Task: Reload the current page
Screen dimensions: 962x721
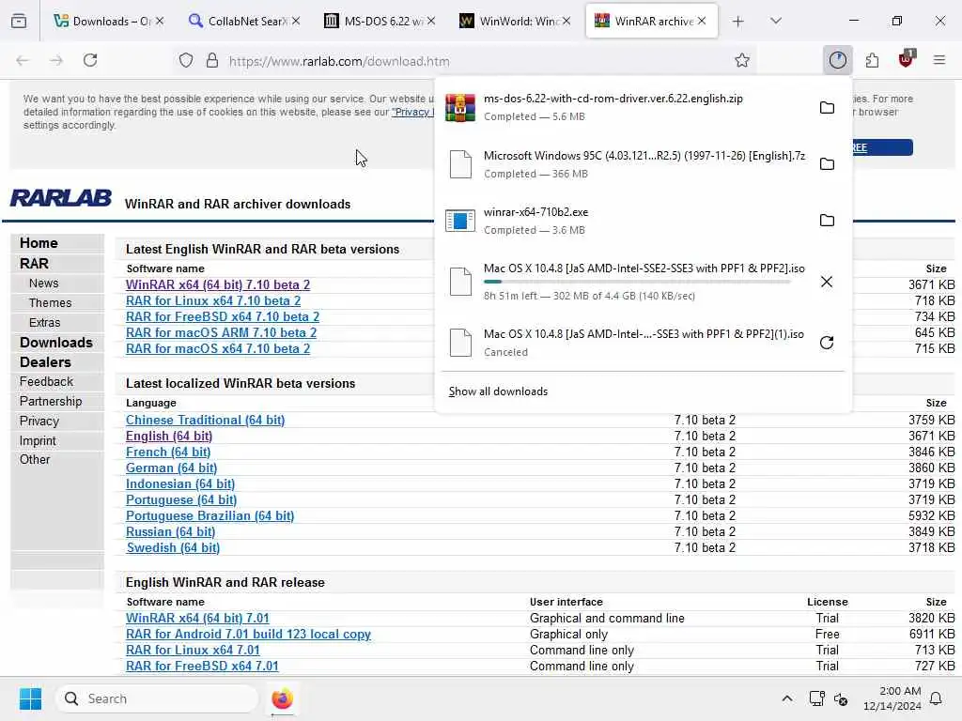Action: tap(90, 60)
